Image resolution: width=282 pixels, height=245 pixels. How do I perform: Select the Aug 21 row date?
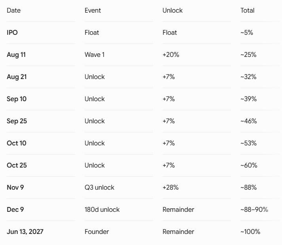tap(17, 77)
